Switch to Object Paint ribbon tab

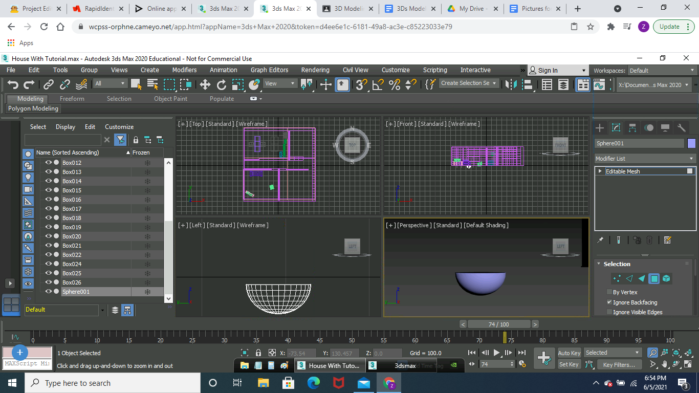[170, 99]
